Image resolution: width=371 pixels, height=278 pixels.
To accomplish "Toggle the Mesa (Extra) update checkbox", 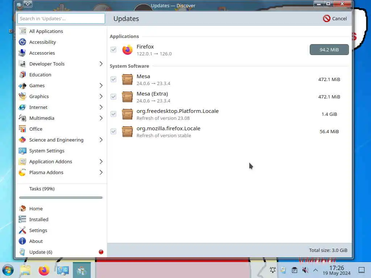I will click(x=113, y=97).
